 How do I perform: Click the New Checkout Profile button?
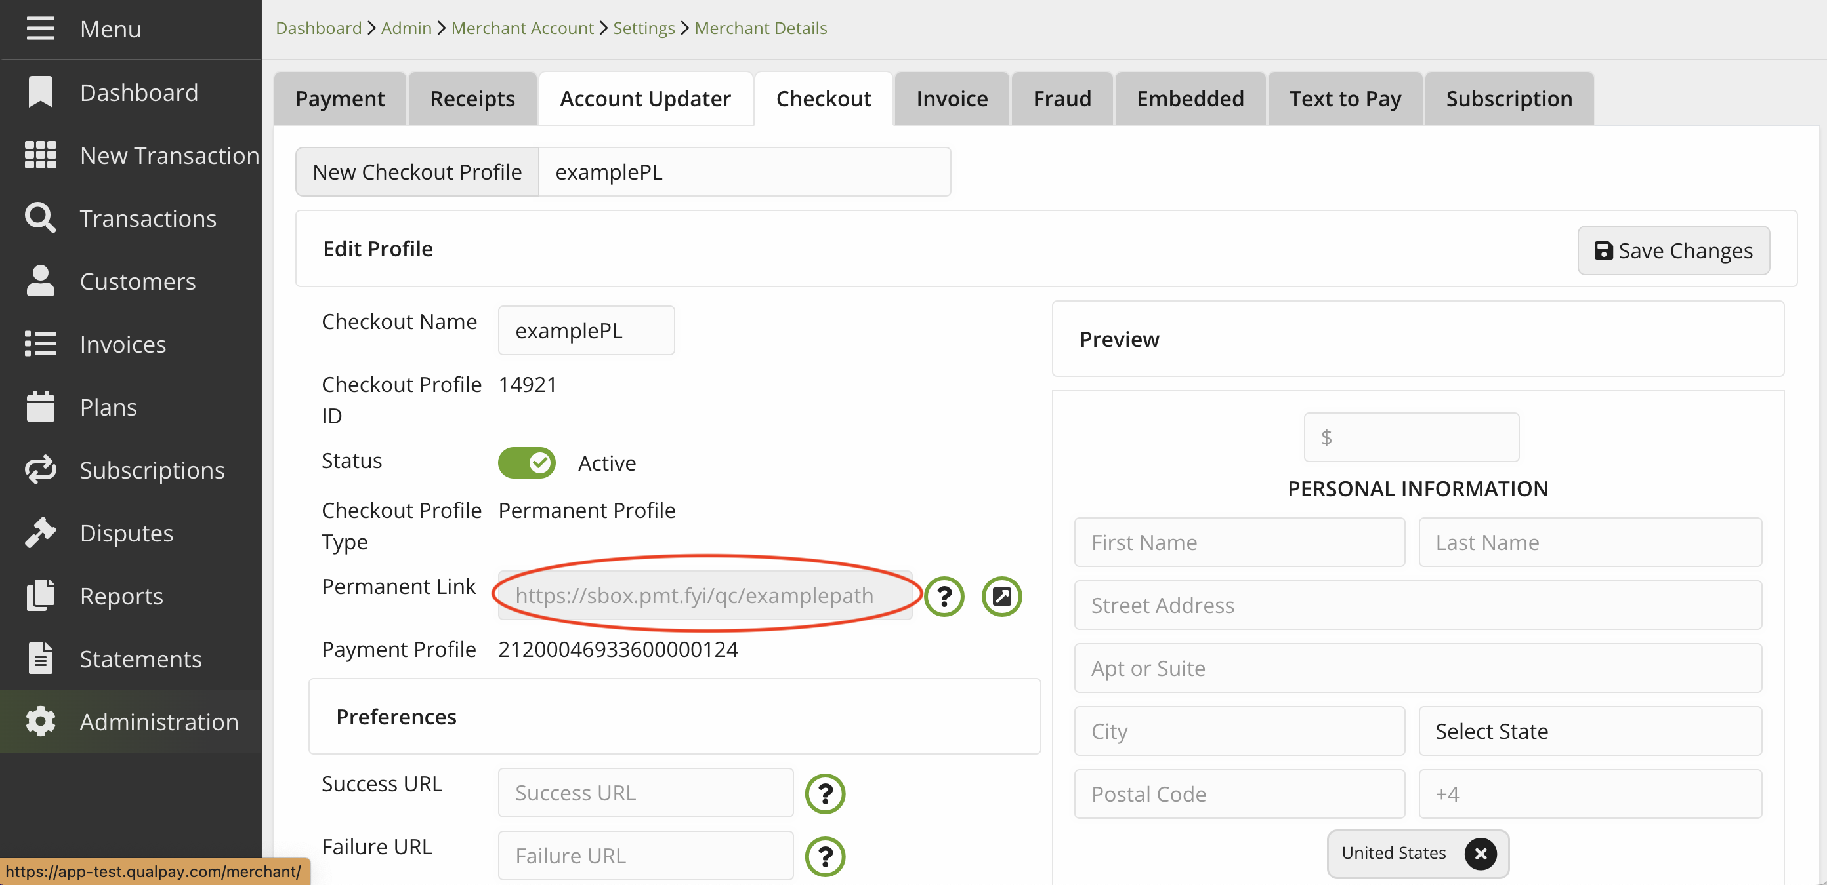[x=417, y=172]
